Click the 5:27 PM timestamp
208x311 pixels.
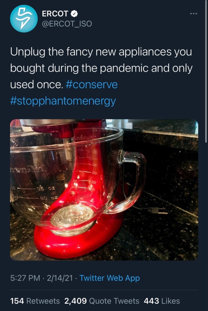point(25,278)
